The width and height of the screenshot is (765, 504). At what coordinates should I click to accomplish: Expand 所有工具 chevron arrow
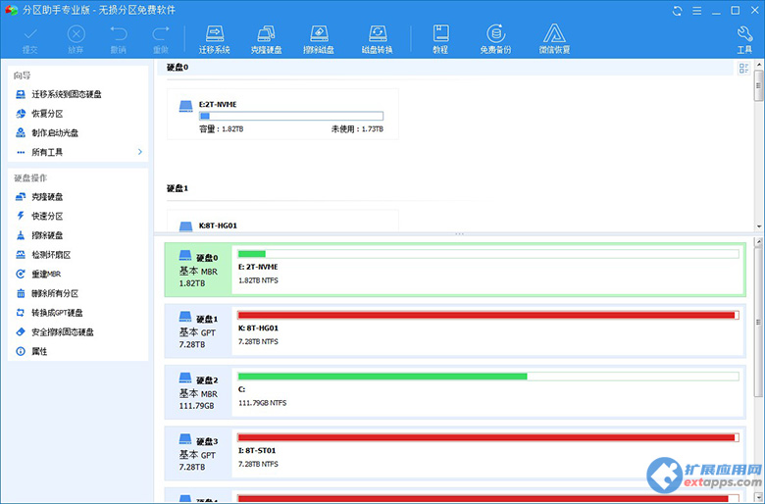(140, 152)
